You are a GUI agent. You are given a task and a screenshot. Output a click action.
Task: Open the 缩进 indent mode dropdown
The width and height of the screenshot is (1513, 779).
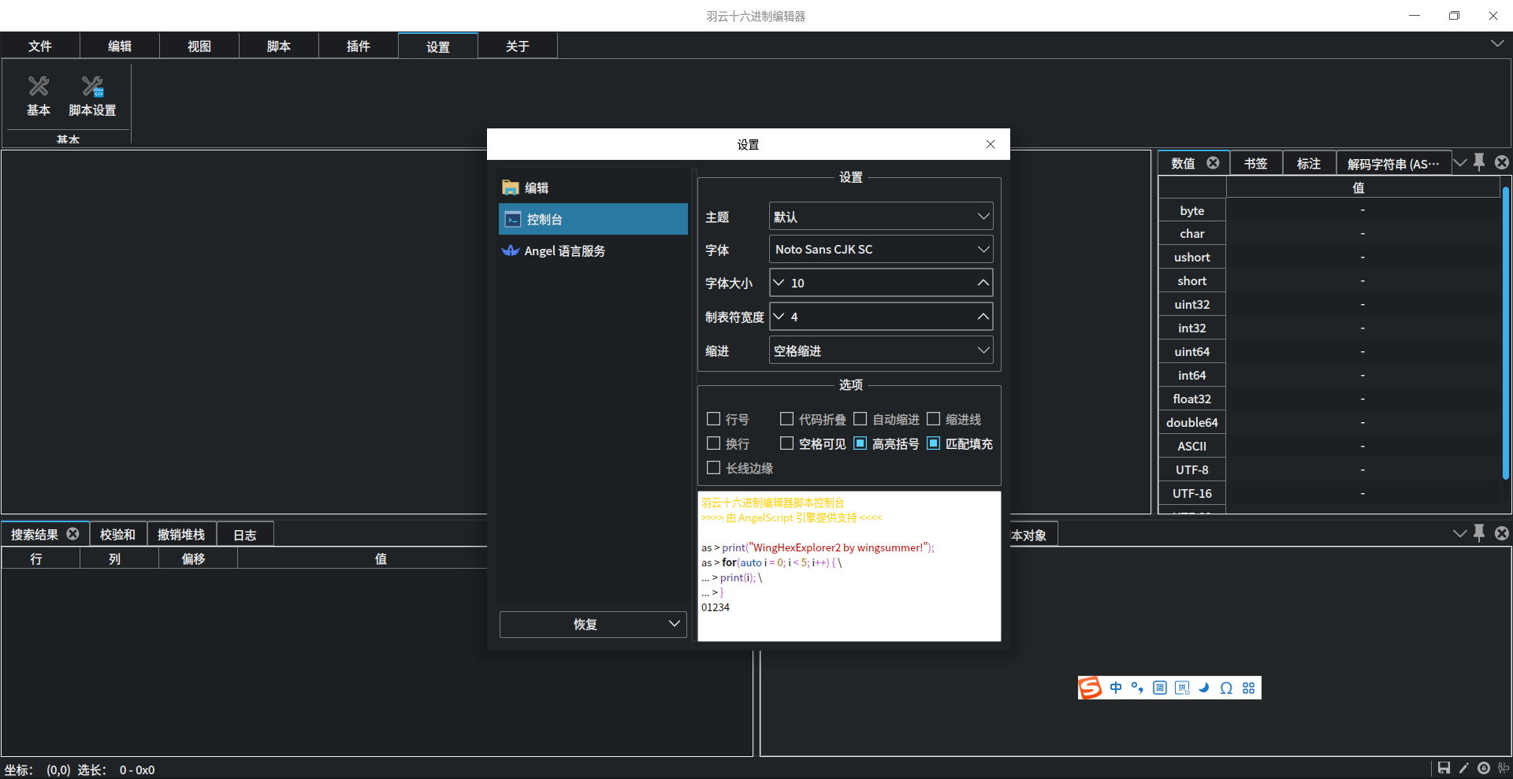pyautogui.click(x=881, y=351)
